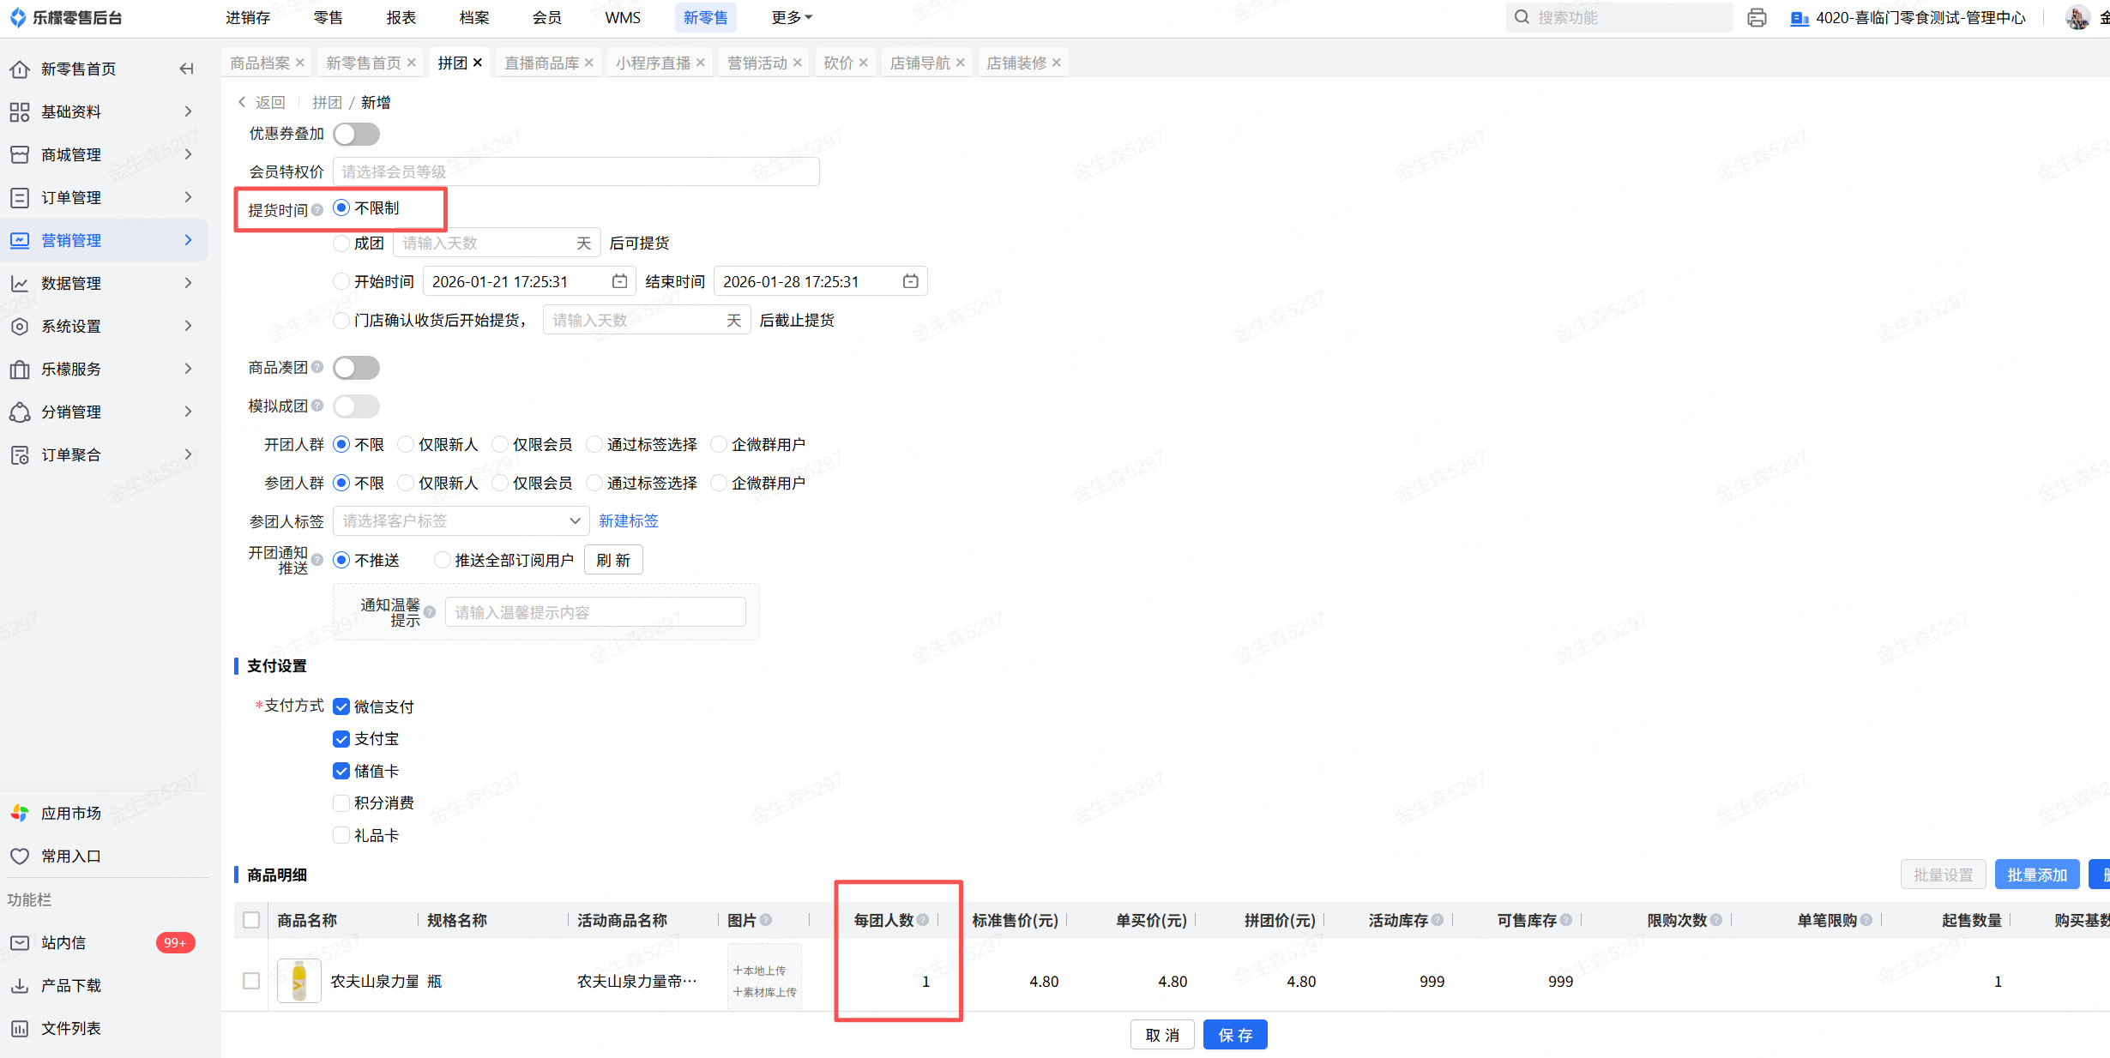This screenshot has height=1058, width=2110.
Task: Enable the 商品凑团 switch
Action: pos(356,368)
